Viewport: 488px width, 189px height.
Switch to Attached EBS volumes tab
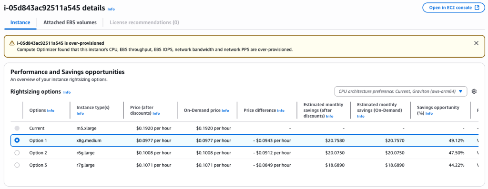tap(70, 22)
